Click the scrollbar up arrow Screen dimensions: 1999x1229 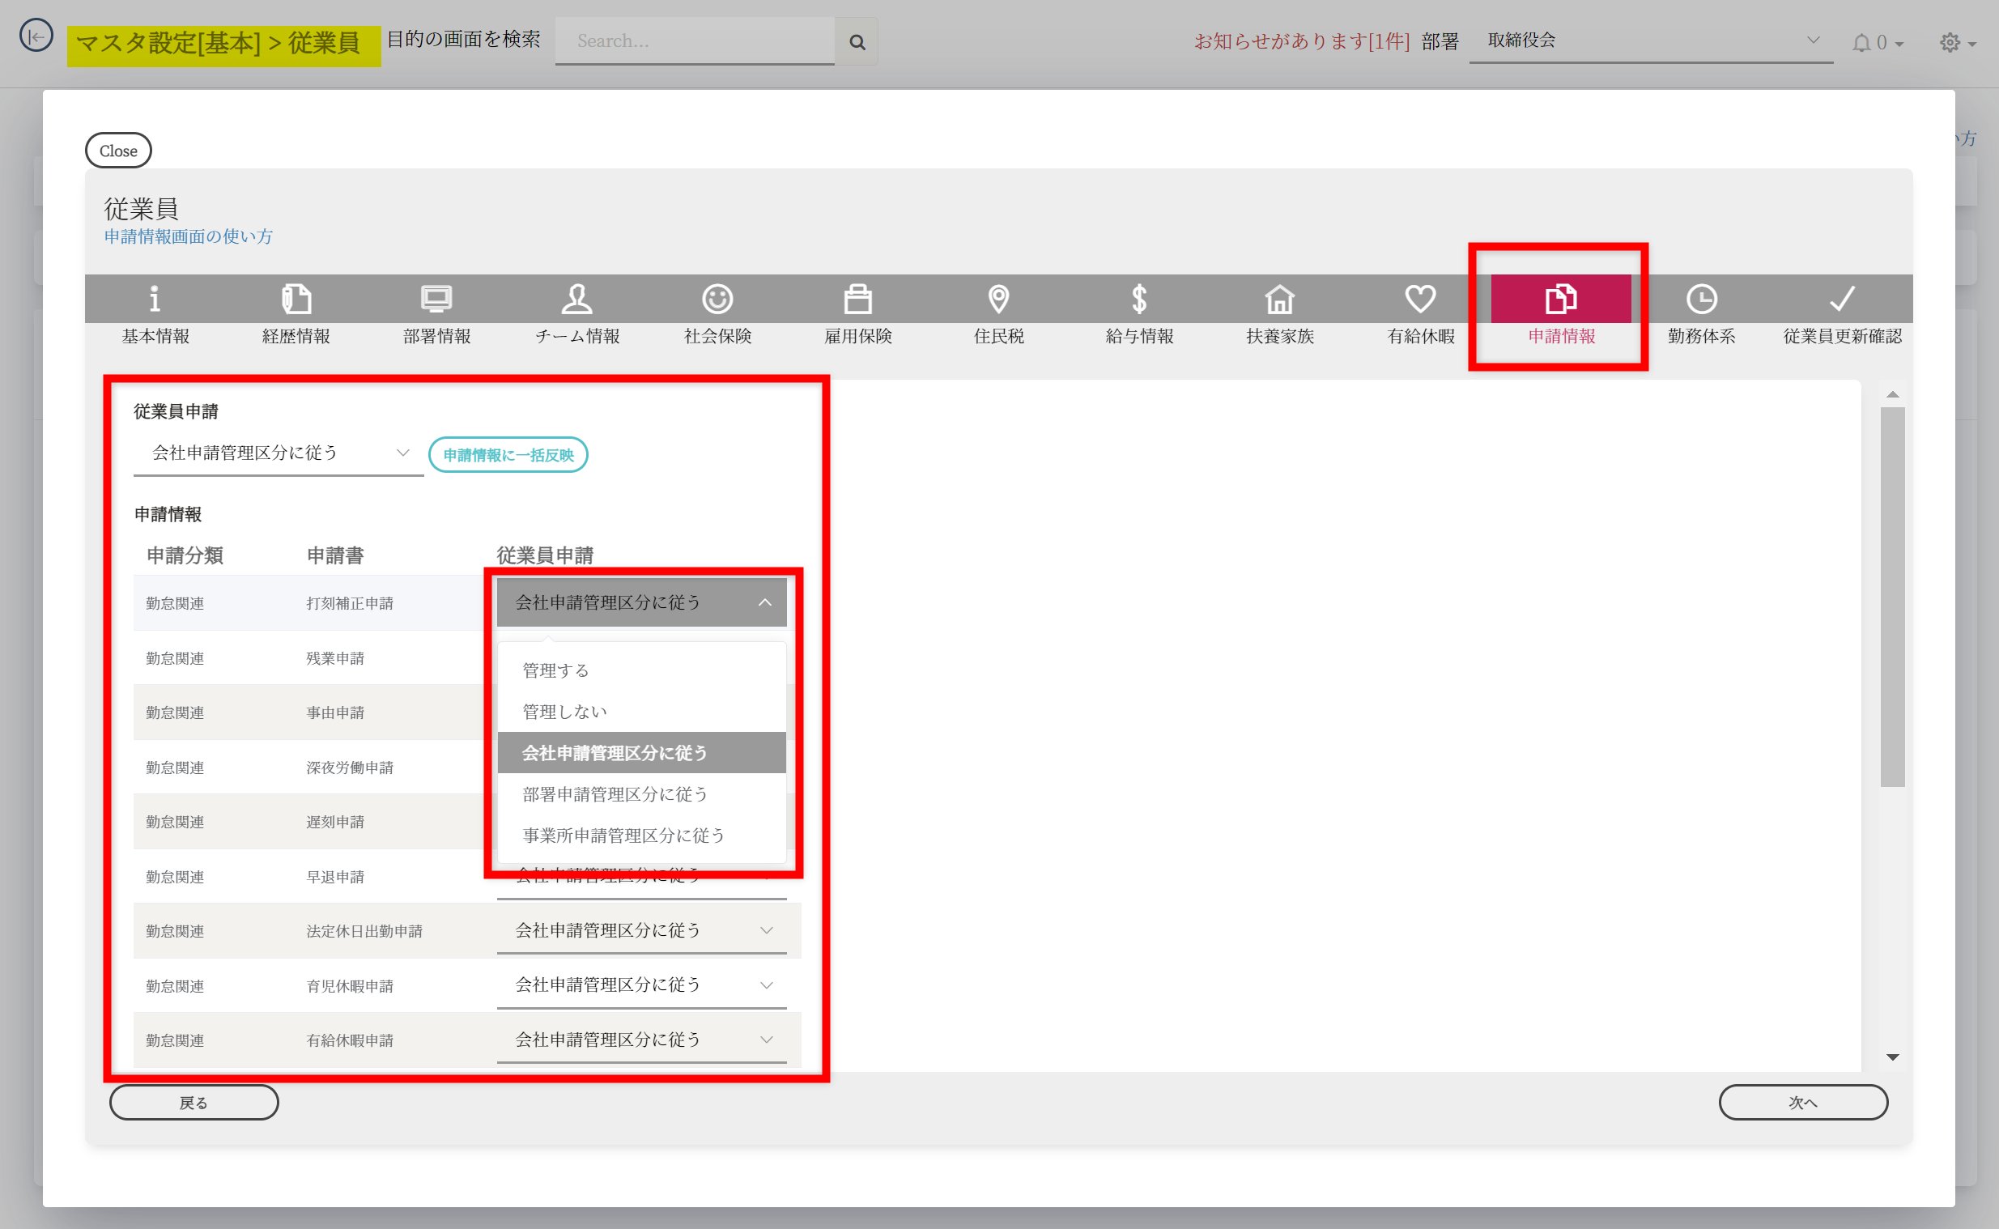click(x=1893, y=394)
